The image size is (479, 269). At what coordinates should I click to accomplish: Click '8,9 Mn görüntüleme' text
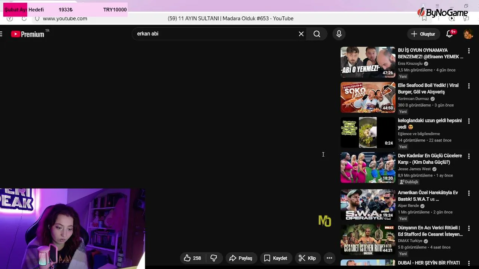tap(415, 175)
